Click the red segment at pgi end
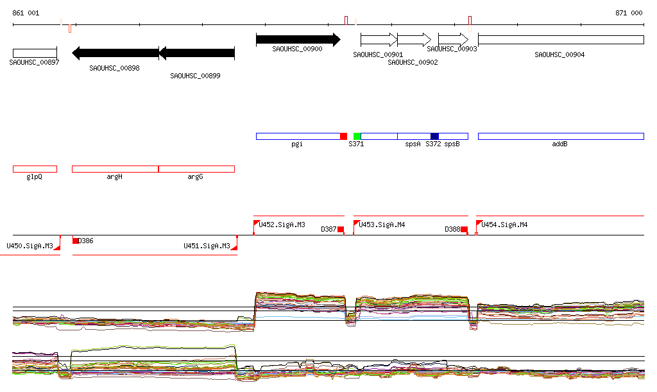The height and width of the screenshot is (392, 657). click(344, 136)
